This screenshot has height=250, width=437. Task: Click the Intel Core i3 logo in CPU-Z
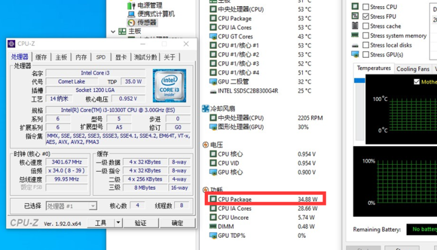(x=169, y=86)
